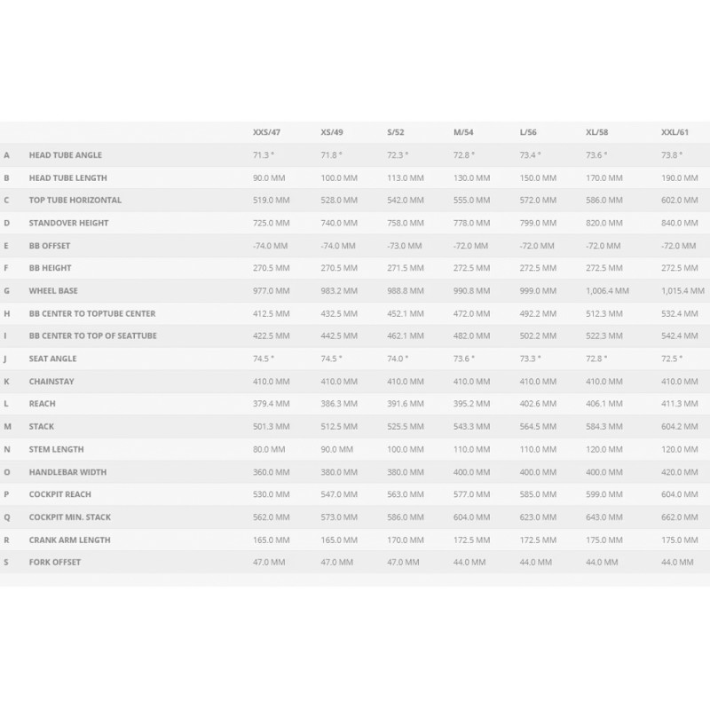Select the M/54 size column header
This screenshot has width=710, height=710.
(463, 132)
